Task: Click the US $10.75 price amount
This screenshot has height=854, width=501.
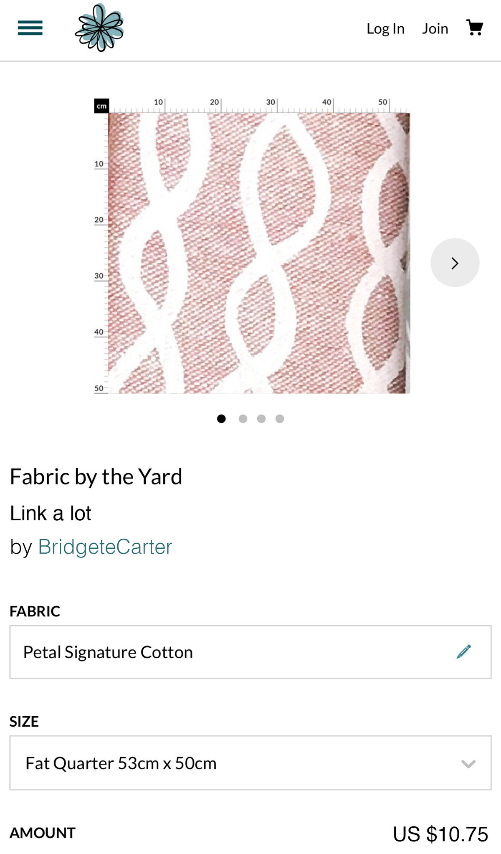Action: [x=440, y=834]
